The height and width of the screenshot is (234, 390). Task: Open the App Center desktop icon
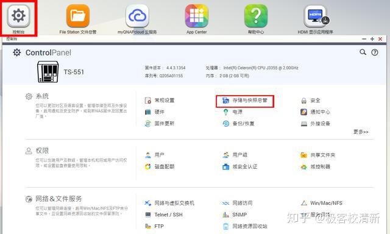[x=196, y=16]
